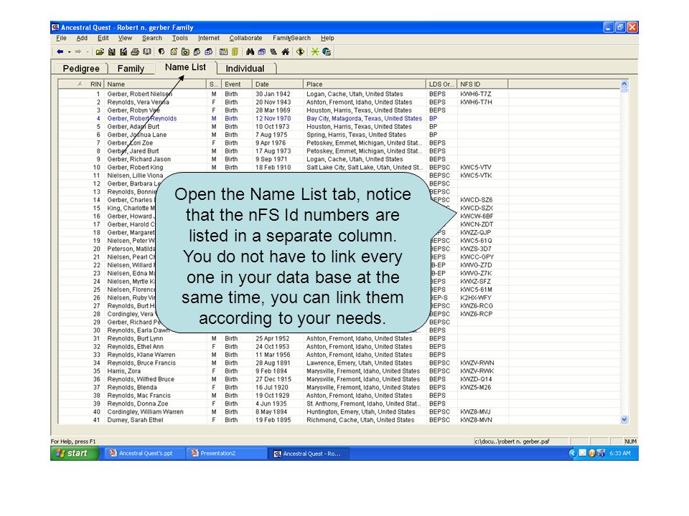Click the globe with computer internet icon
This screenshot has width=689, height=516.
[x=327, y=52]
